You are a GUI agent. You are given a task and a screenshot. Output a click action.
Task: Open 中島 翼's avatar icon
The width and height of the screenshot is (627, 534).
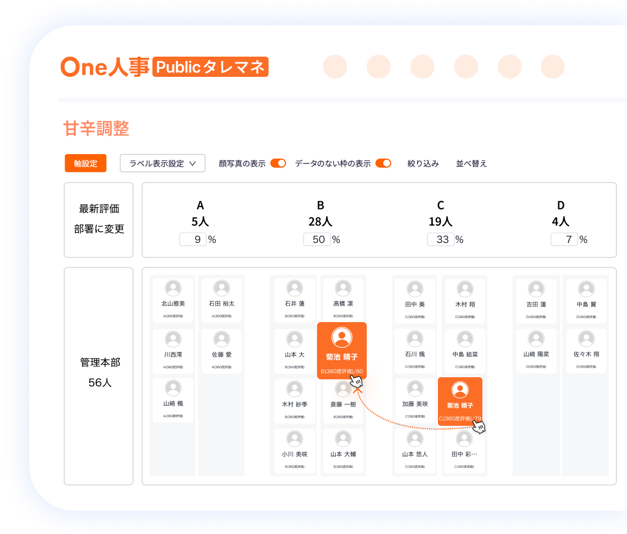tap(586, 289)
